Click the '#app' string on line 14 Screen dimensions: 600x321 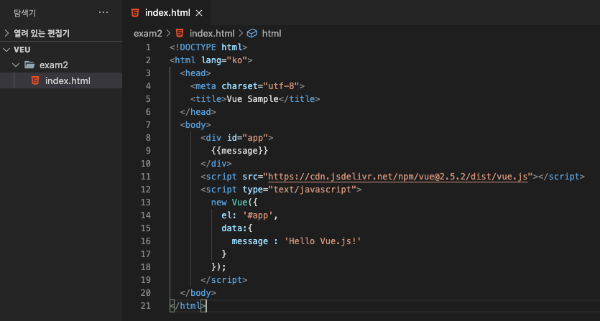pos(257,215)
